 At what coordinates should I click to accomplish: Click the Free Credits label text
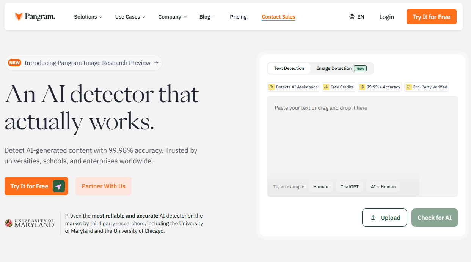342,87
